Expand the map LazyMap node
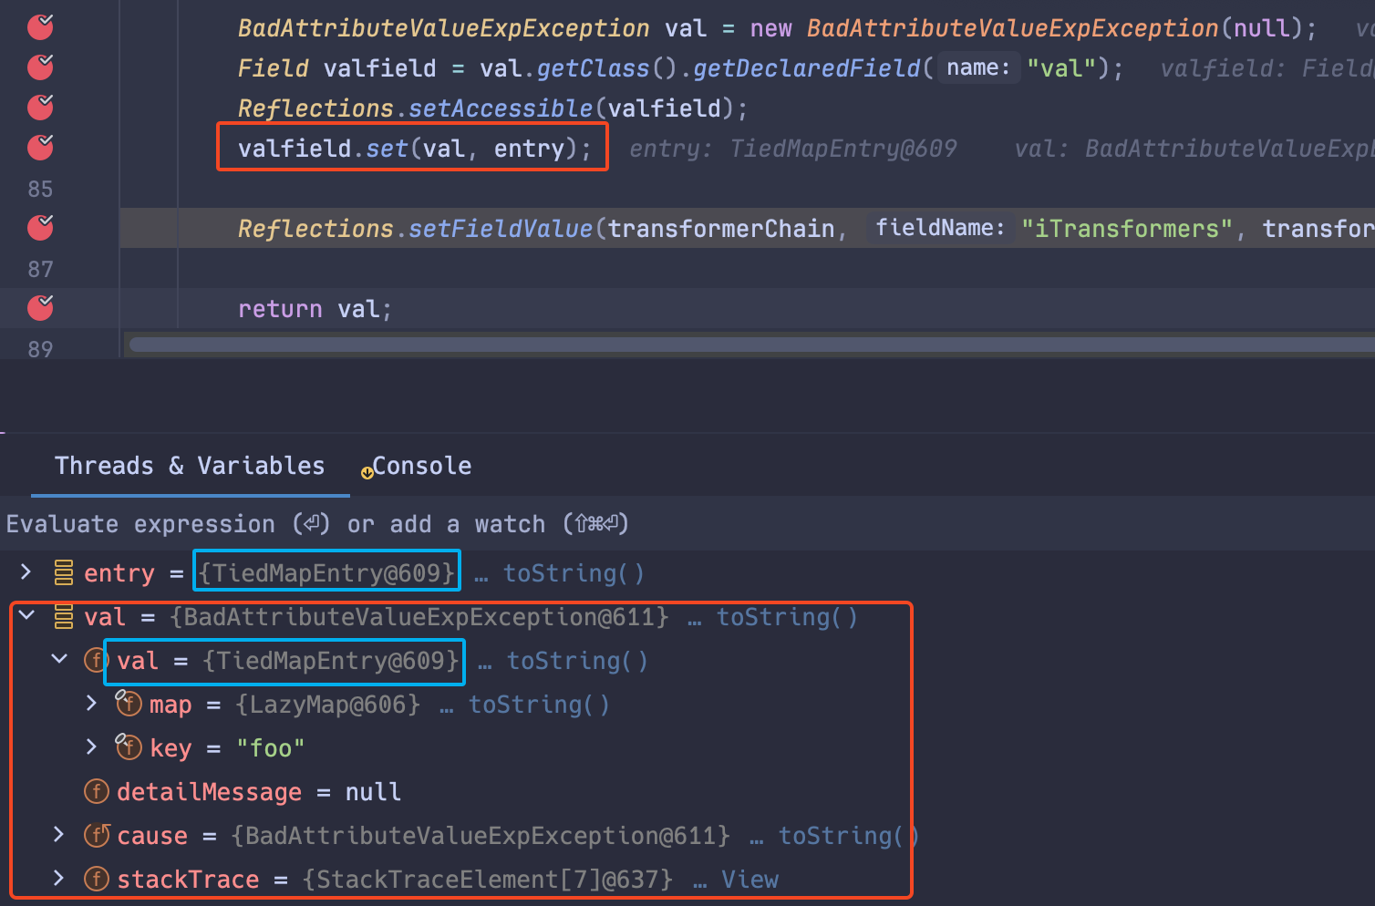This screenshot has height=906, width=1375. pos(91,704)
